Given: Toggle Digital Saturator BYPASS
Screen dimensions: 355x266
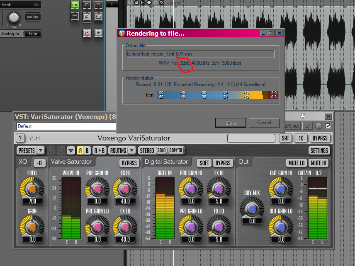Looking at the screenshot, I should click(223, 163).
